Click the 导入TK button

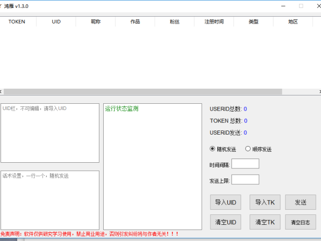click(265, 202)
